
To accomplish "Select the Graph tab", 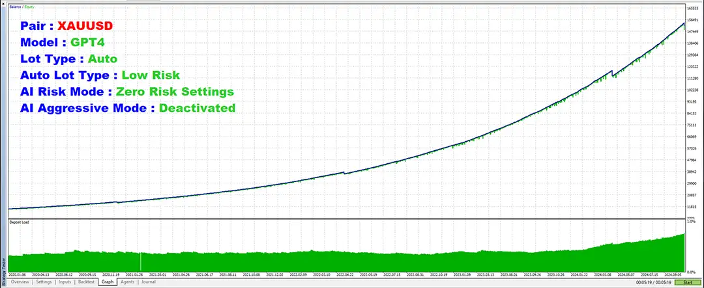I will [x=108, y=282].
